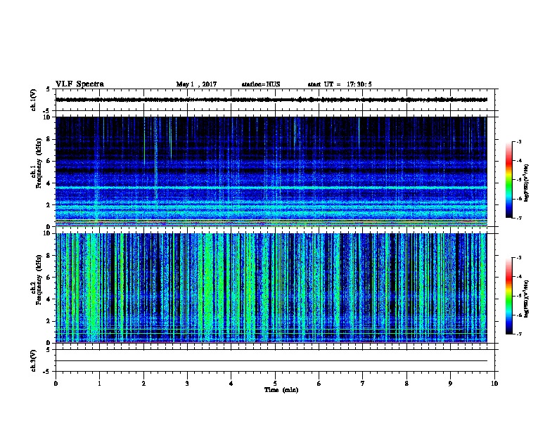The image size is (557, 430).
Task: Click the "ch.3(V)" waveform axis label
Action: 33,360
